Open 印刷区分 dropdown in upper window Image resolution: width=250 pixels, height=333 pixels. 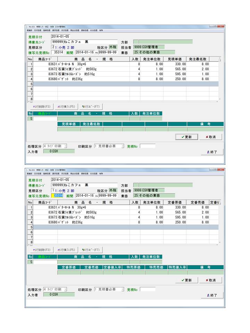click(123, 146)
